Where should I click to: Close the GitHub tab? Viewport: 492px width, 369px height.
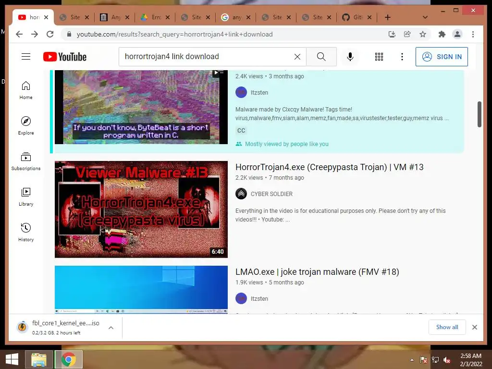pos(369,17)
